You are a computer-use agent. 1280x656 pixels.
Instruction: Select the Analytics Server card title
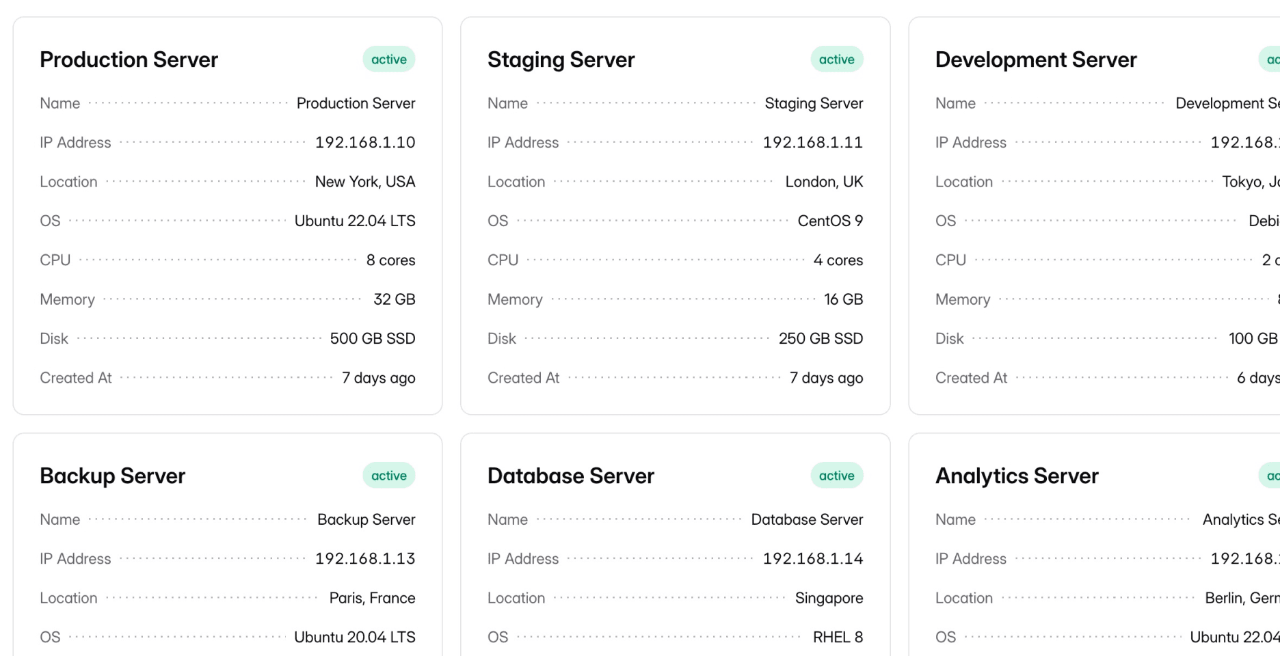[x=1016, y=476]
